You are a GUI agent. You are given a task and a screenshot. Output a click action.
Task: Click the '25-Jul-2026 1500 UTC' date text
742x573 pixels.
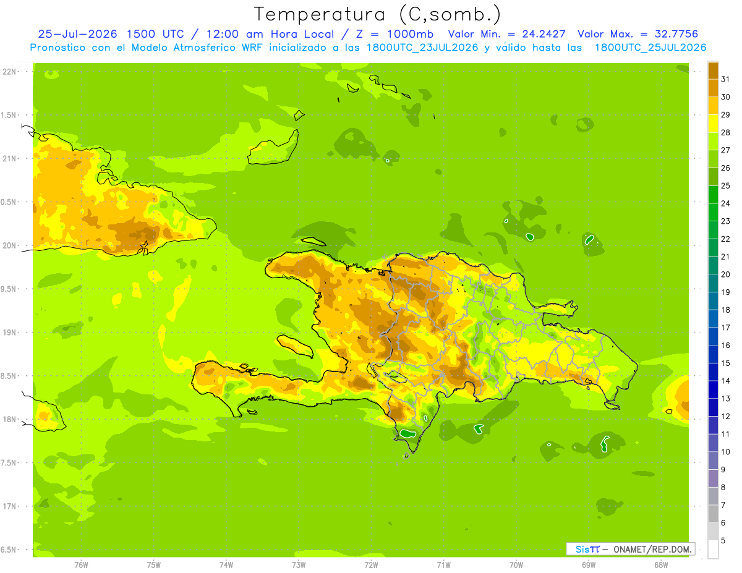(111, 34)
